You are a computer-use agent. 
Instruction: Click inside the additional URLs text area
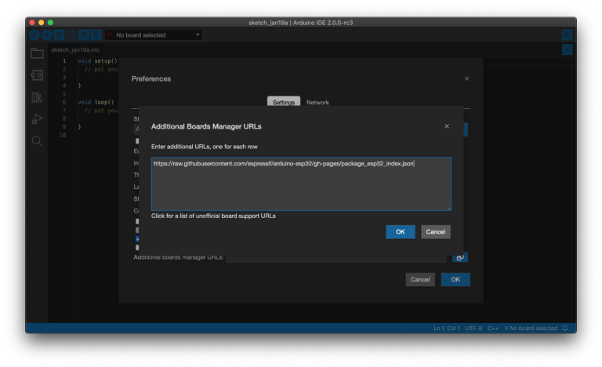pyautogui.click(x=301, y=183)
